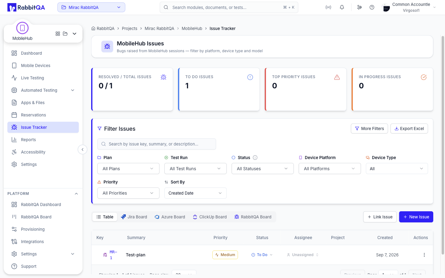Open the actions menu for Test-plan row
Screen dimensions: 445x278
(x=424, y=255)
